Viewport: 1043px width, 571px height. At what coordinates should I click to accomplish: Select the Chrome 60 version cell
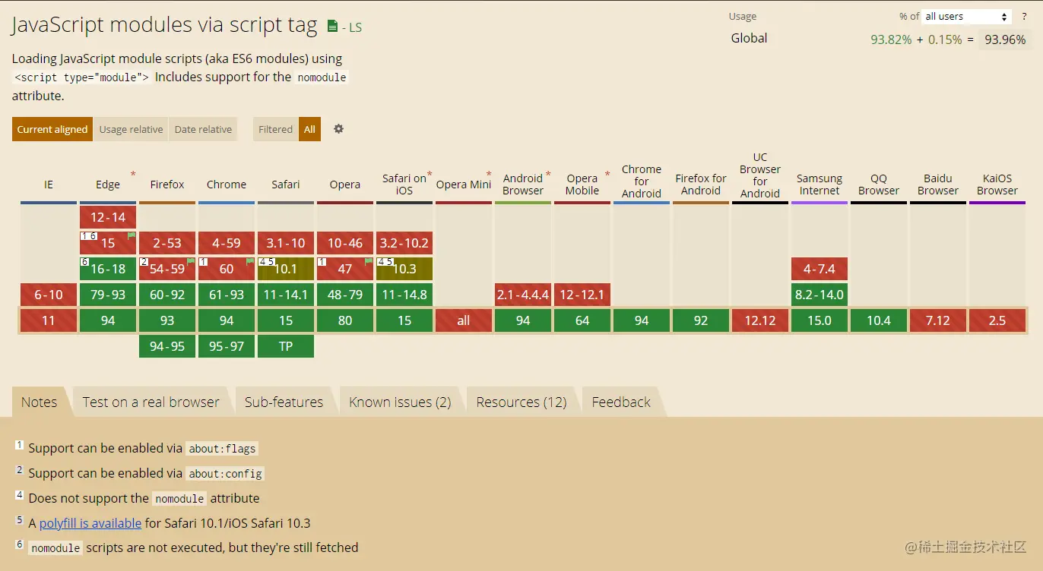click(x=227, y=269)
